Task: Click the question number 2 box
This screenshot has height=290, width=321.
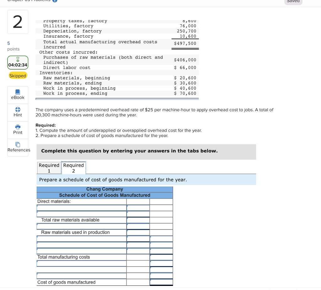Action: coord(18,22)
